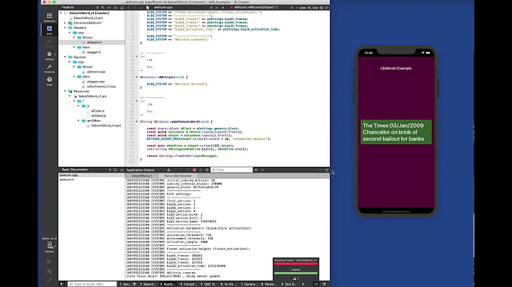Fold the mGetSatoshiWord function
Screen dimensions: 512x287
click(137, 121)
